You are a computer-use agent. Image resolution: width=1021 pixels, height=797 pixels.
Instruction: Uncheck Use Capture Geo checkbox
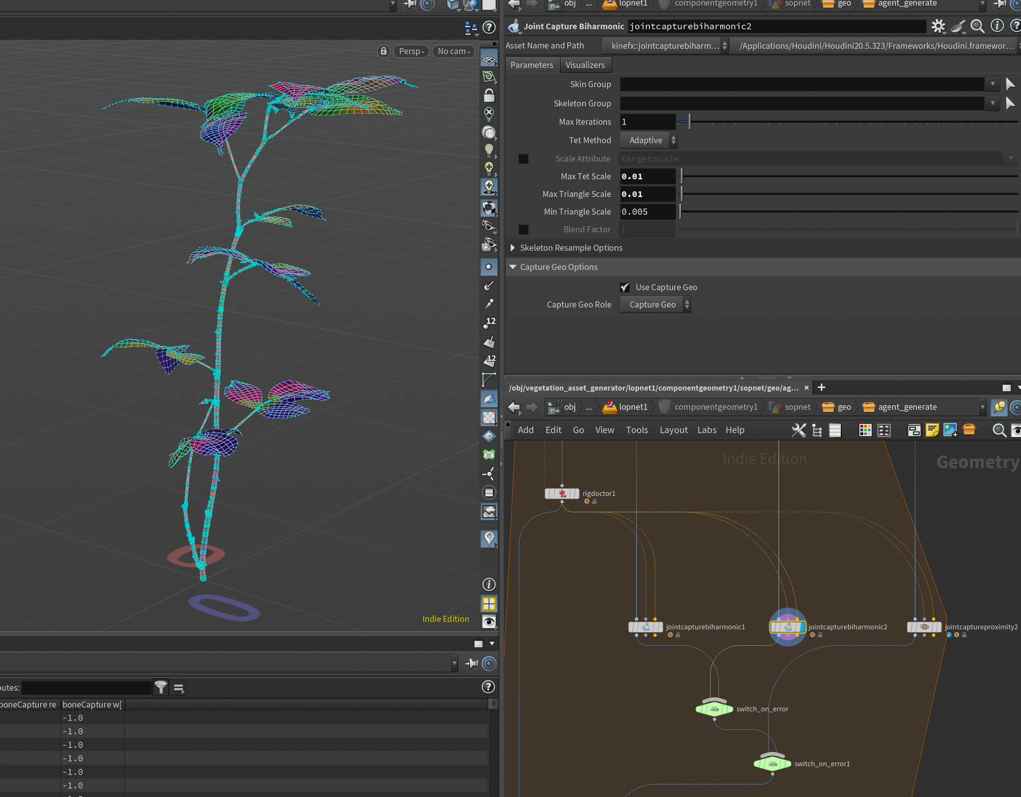coord(625,287)
